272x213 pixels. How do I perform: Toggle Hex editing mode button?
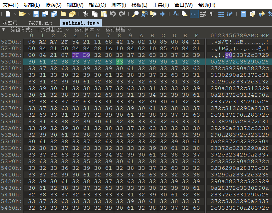[x=194, y=14]
